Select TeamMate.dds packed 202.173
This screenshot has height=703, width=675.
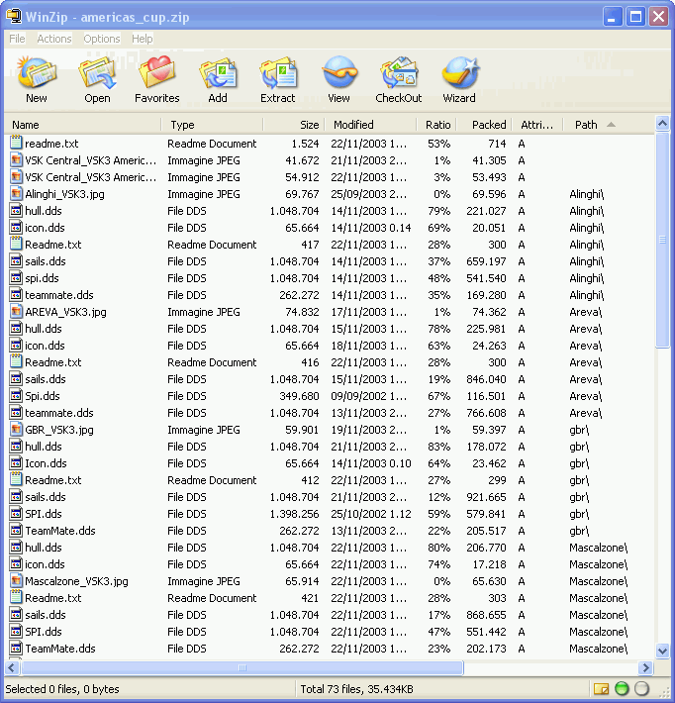click(x=60, y=649)
